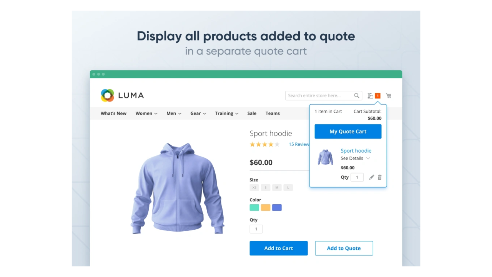The height and width of the screenshot is (277, 492).
Task: Go to What's New page
Action: click(113, 113)
